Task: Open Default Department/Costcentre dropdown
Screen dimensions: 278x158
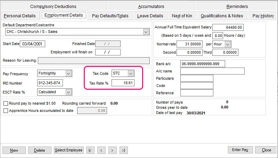Action: [x=146, y=32]
